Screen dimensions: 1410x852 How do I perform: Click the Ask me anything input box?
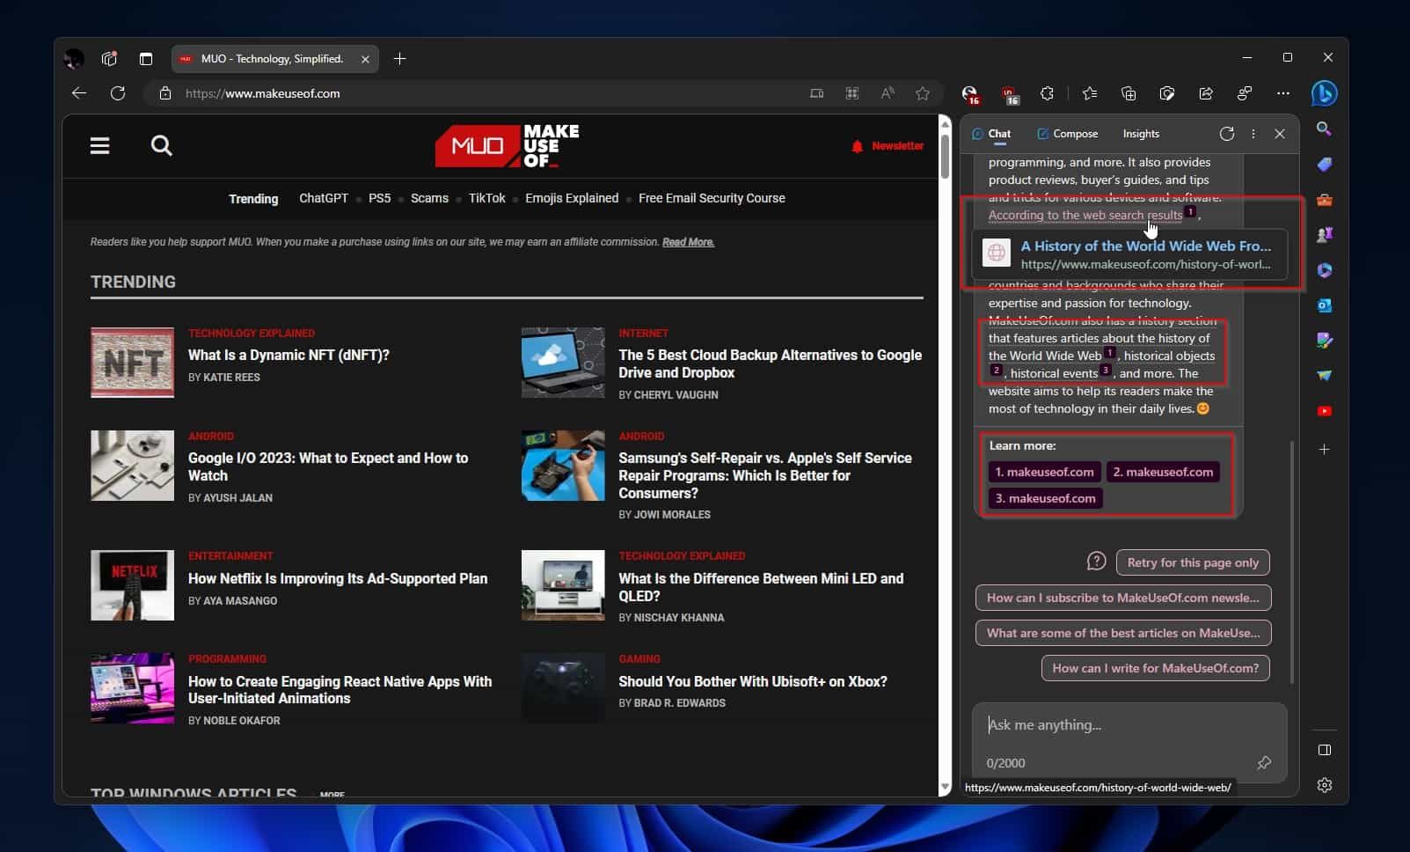pyautogui.click(x=1129, y=725)
